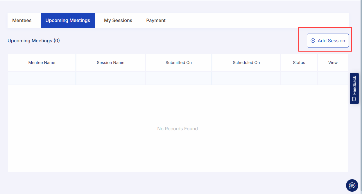
Task: Select the Status column header
Action: [x=299, y=63]
